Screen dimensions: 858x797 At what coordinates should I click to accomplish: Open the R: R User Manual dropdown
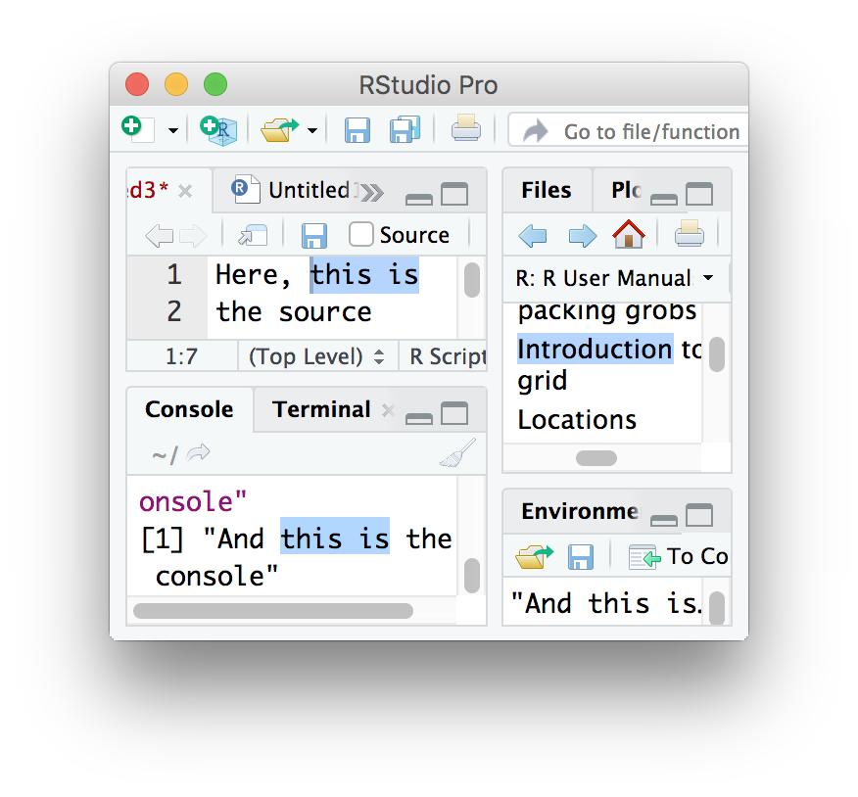[x=614, y=278]
